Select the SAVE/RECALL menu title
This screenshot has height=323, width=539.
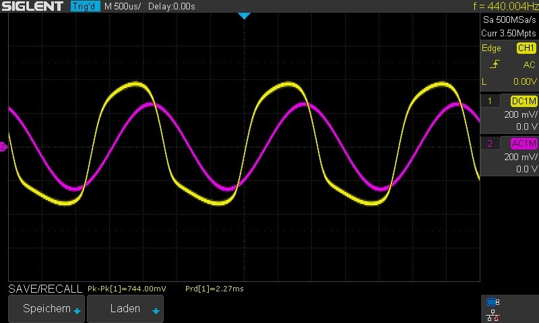(x=45, y=289)
